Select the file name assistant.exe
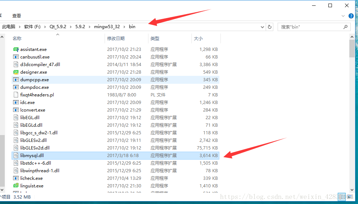Image resolution: width=358 pixels, height=204 pixels. [x=33, y=49]
